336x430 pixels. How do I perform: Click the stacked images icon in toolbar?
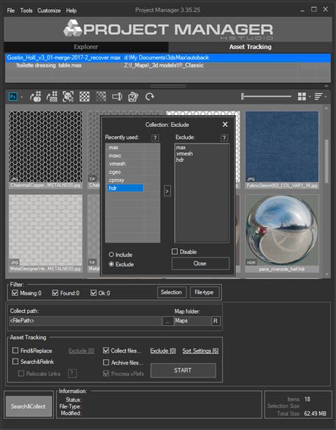(x=133, y=97)
